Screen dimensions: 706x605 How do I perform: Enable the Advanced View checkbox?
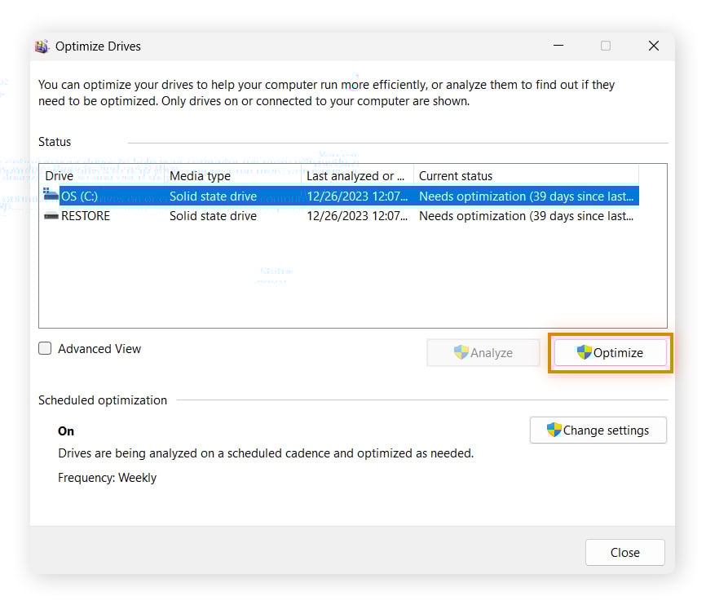pos(46,349)
